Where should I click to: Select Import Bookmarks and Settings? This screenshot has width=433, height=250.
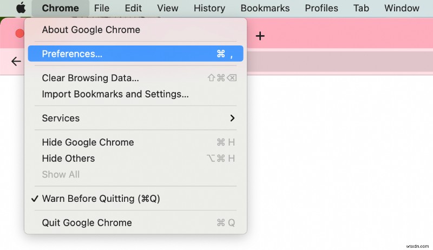pyautogui.click(x=115, y=94)
